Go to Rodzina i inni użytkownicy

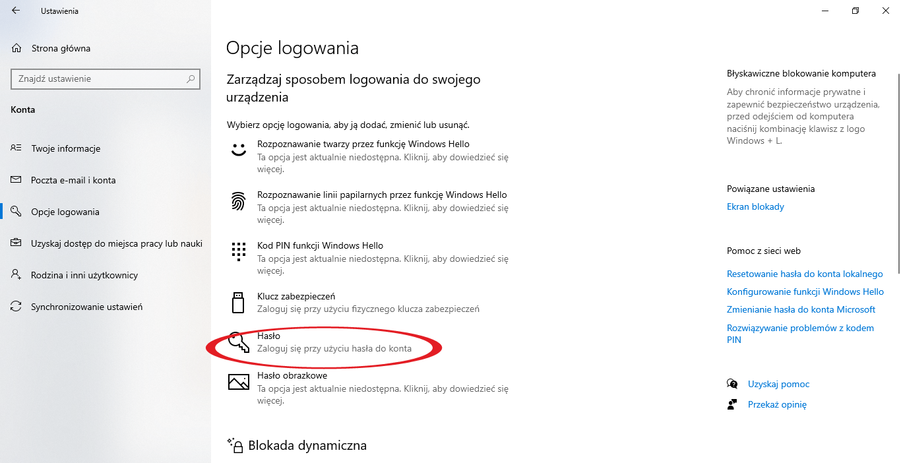tap(84, 275)
